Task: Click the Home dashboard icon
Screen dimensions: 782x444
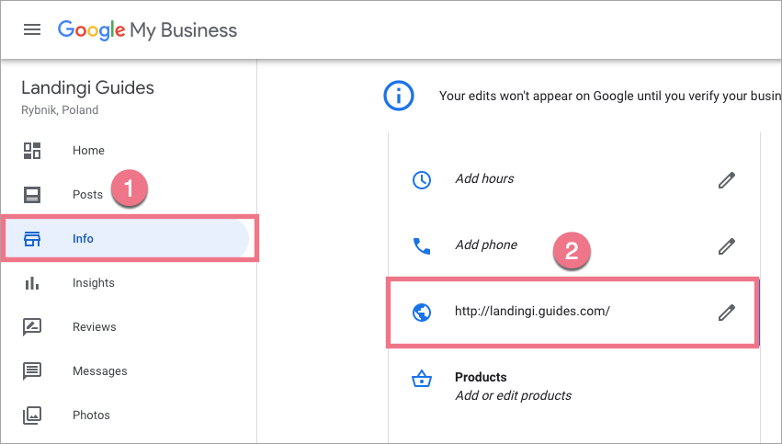Action: point(32,151)
